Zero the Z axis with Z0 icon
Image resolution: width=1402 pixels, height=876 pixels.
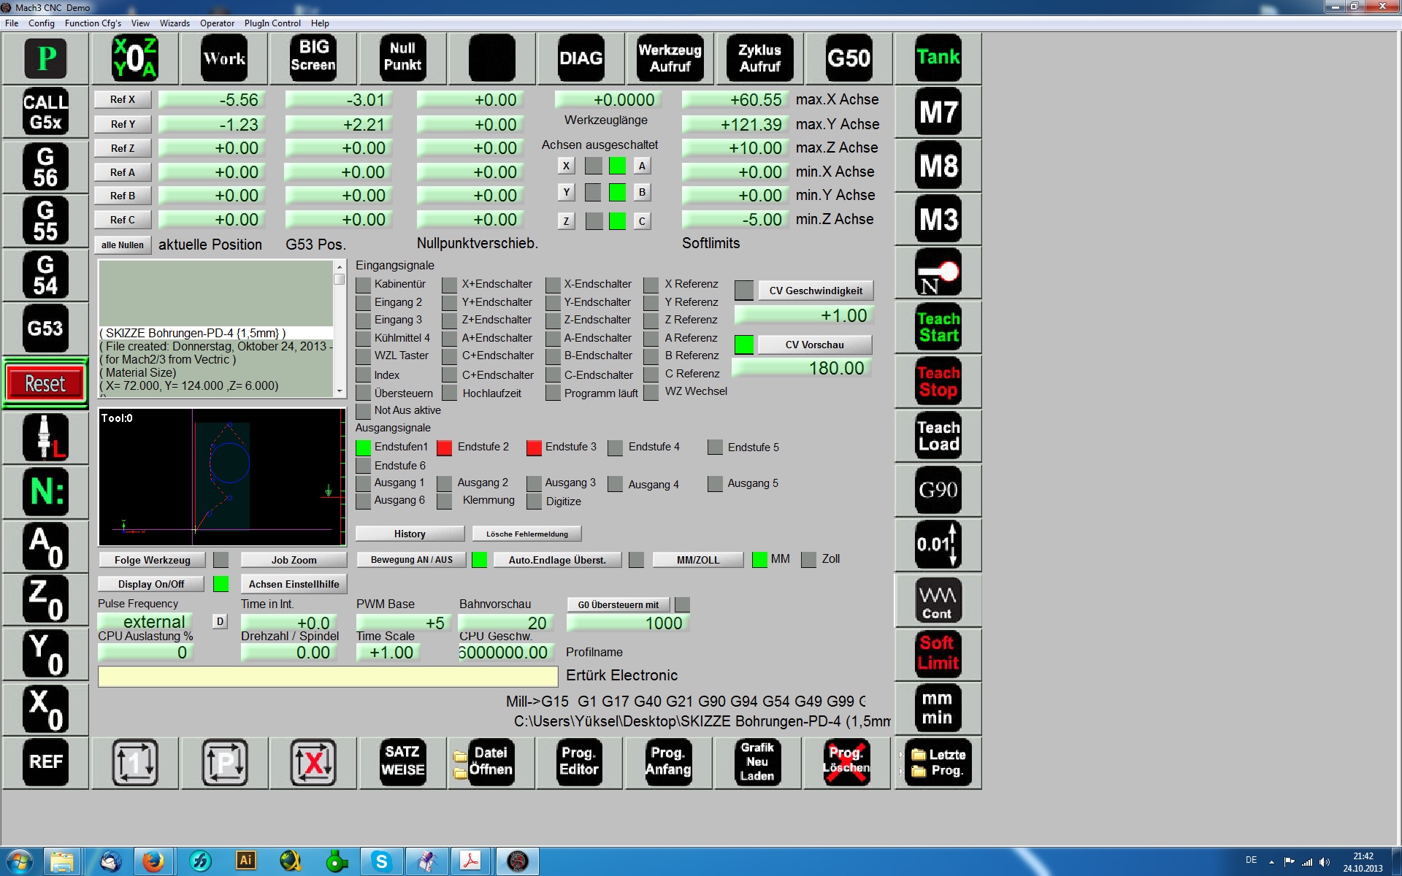(x=45, y=599)
